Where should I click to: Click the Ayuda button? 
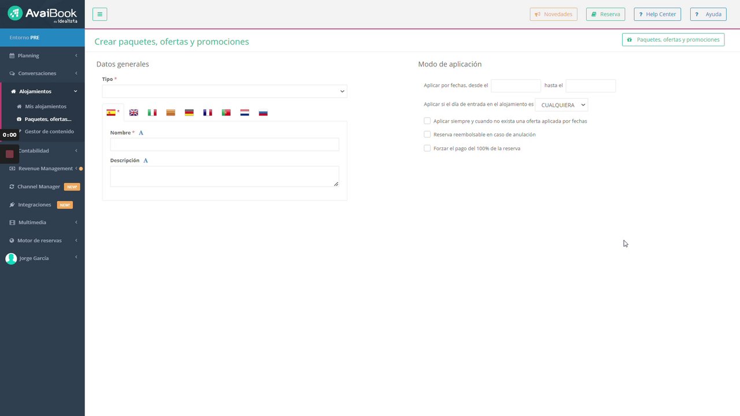click(x=708, y=14)
